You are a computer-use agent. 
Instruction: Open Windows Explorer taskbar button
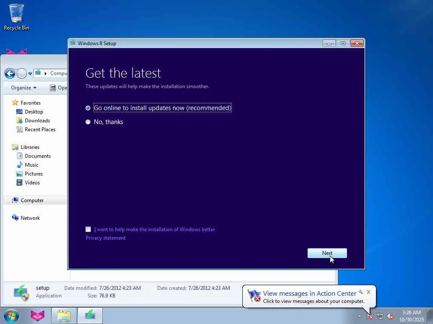point(64,316)
